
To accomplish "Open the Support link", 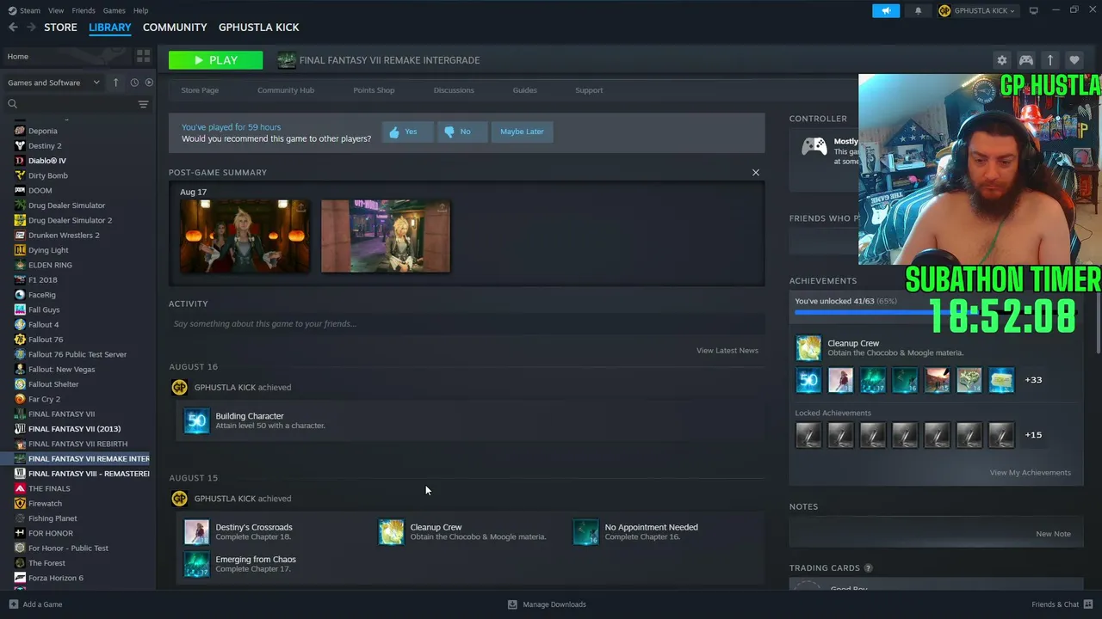I will click(589, 90).
